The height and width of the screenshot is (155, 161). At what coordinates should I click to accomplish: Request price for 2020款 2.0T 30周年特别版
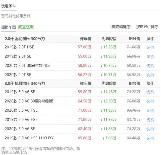click(150, 66)
